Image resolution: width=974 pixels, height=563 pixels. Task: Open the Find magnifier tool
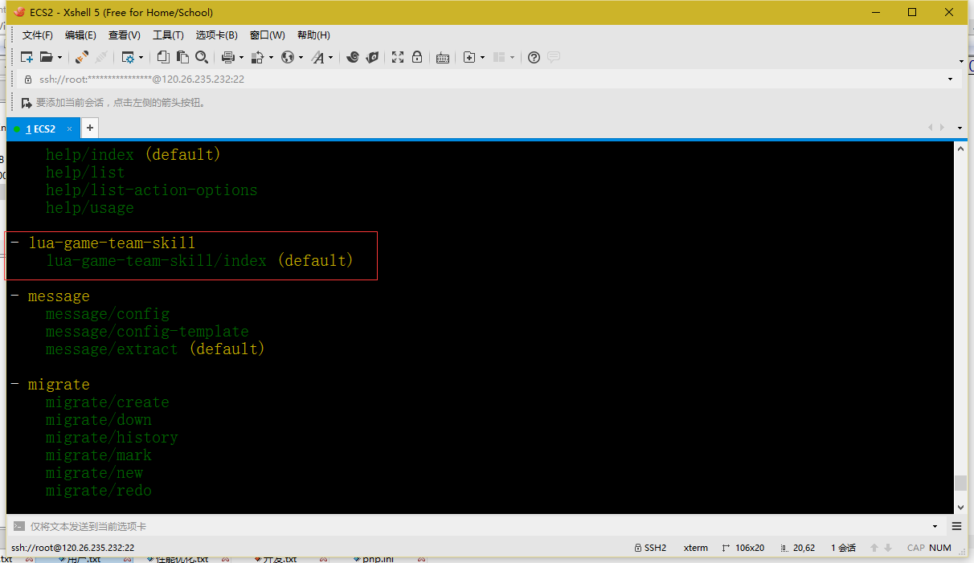pyautogui.click(x=202, y=57)
